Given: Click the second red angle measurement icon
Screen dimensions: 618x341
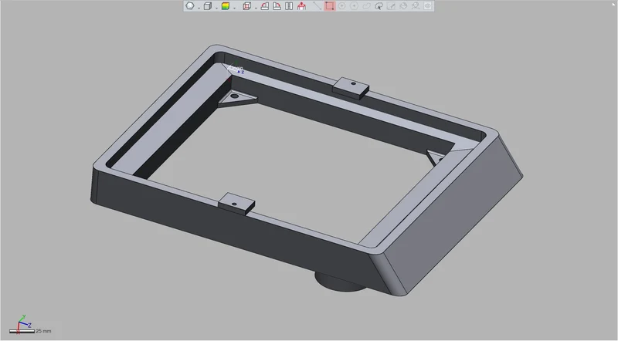Looking at the screenshot, I should point(277,6).
